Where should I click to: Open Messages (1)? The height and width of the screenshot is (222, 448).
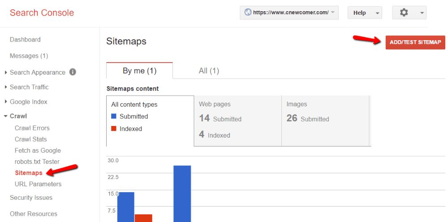pyautogui.click(x=29, y=56)
